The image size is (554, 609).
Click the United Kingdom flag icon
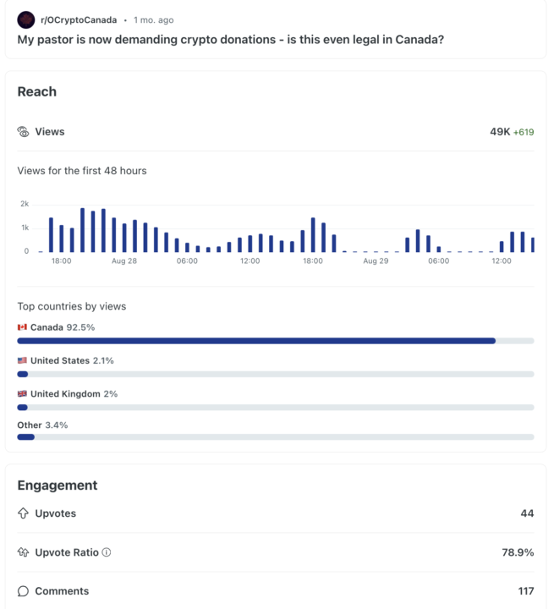(x=22, y=394)
